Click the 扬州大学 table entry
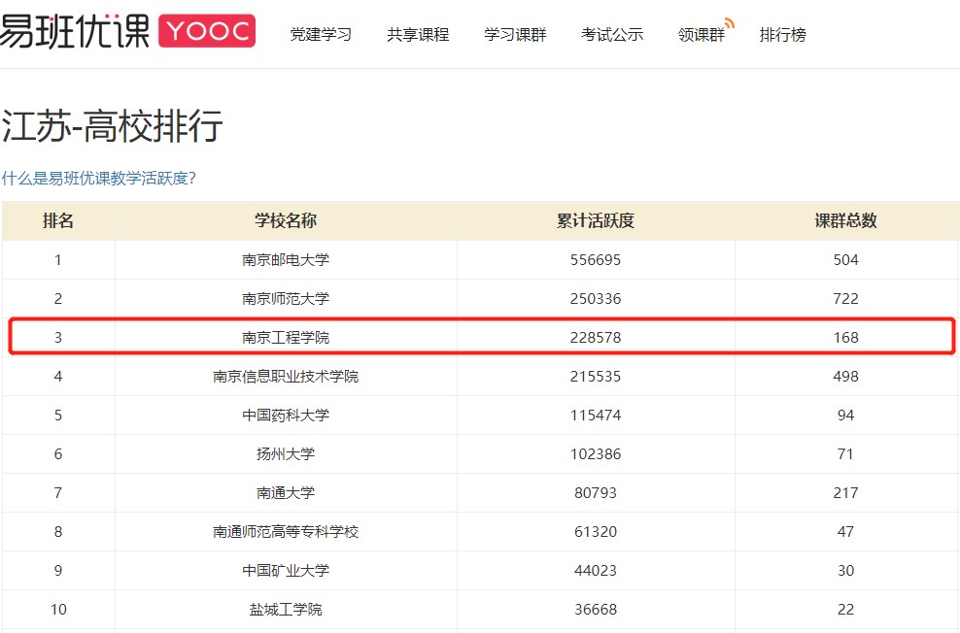 [286, 454]
